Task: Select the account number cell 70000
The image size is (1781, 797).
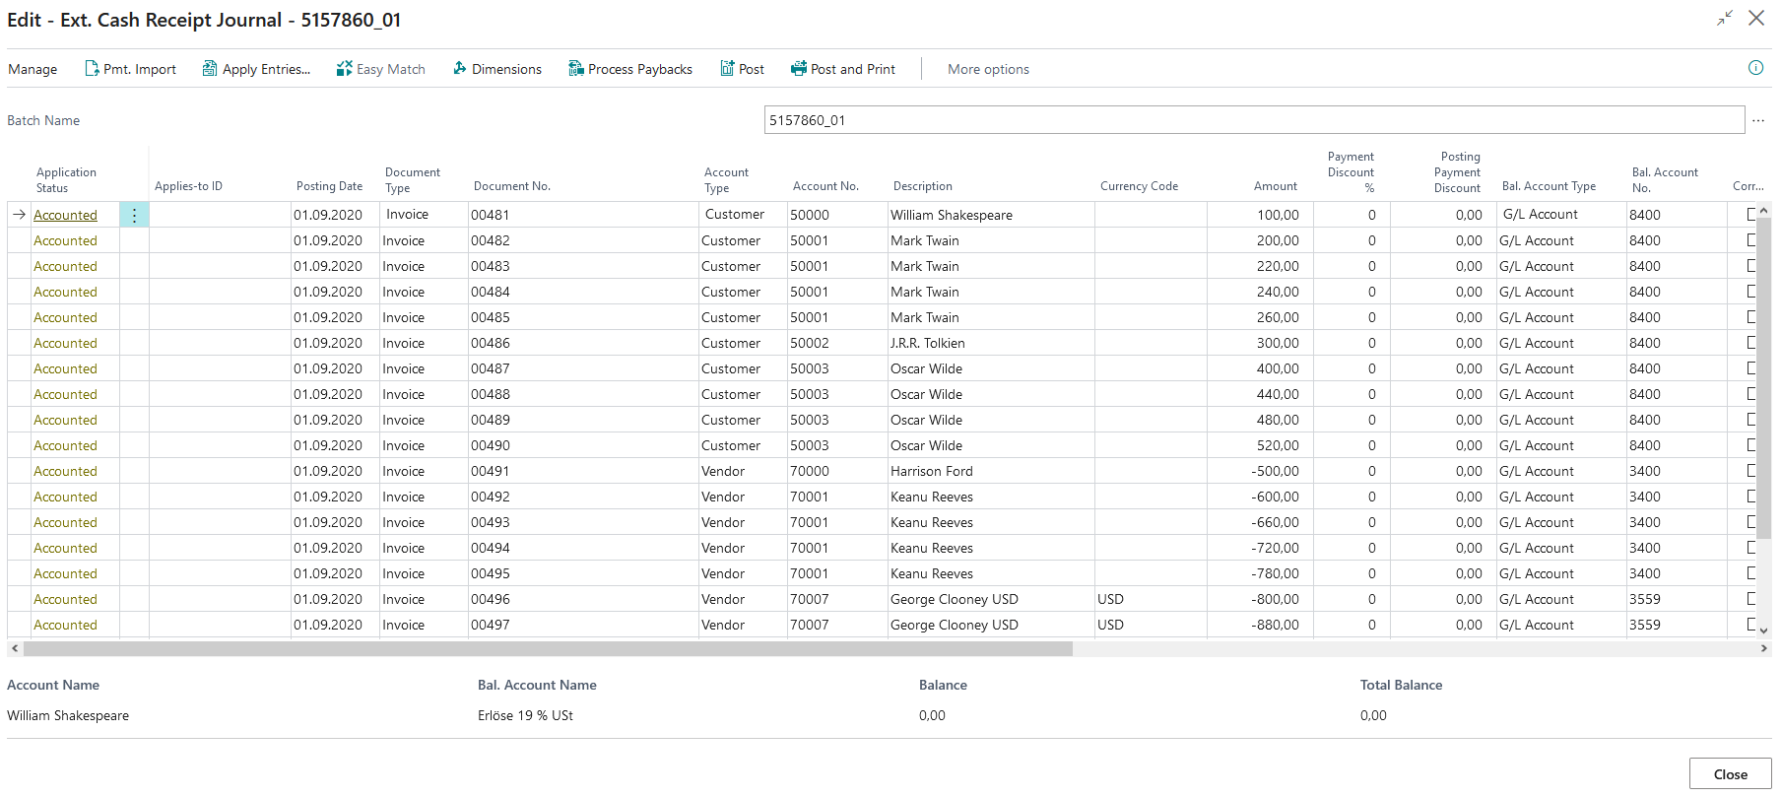Action: click(x=837, y=471)
